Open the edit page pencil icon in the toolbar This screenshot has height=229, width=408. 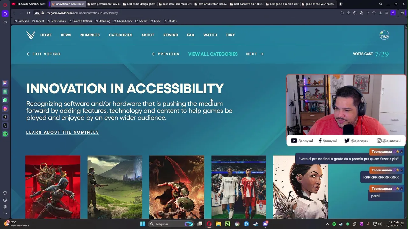pos(342,13)
